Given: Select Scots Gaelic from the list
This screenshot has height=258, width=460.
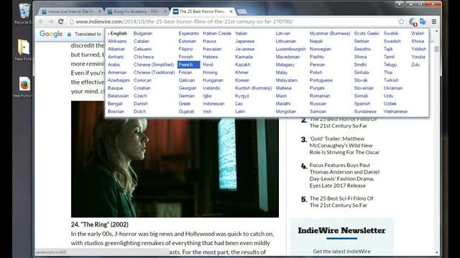Looking at the screenshot, I should (367, 34).
